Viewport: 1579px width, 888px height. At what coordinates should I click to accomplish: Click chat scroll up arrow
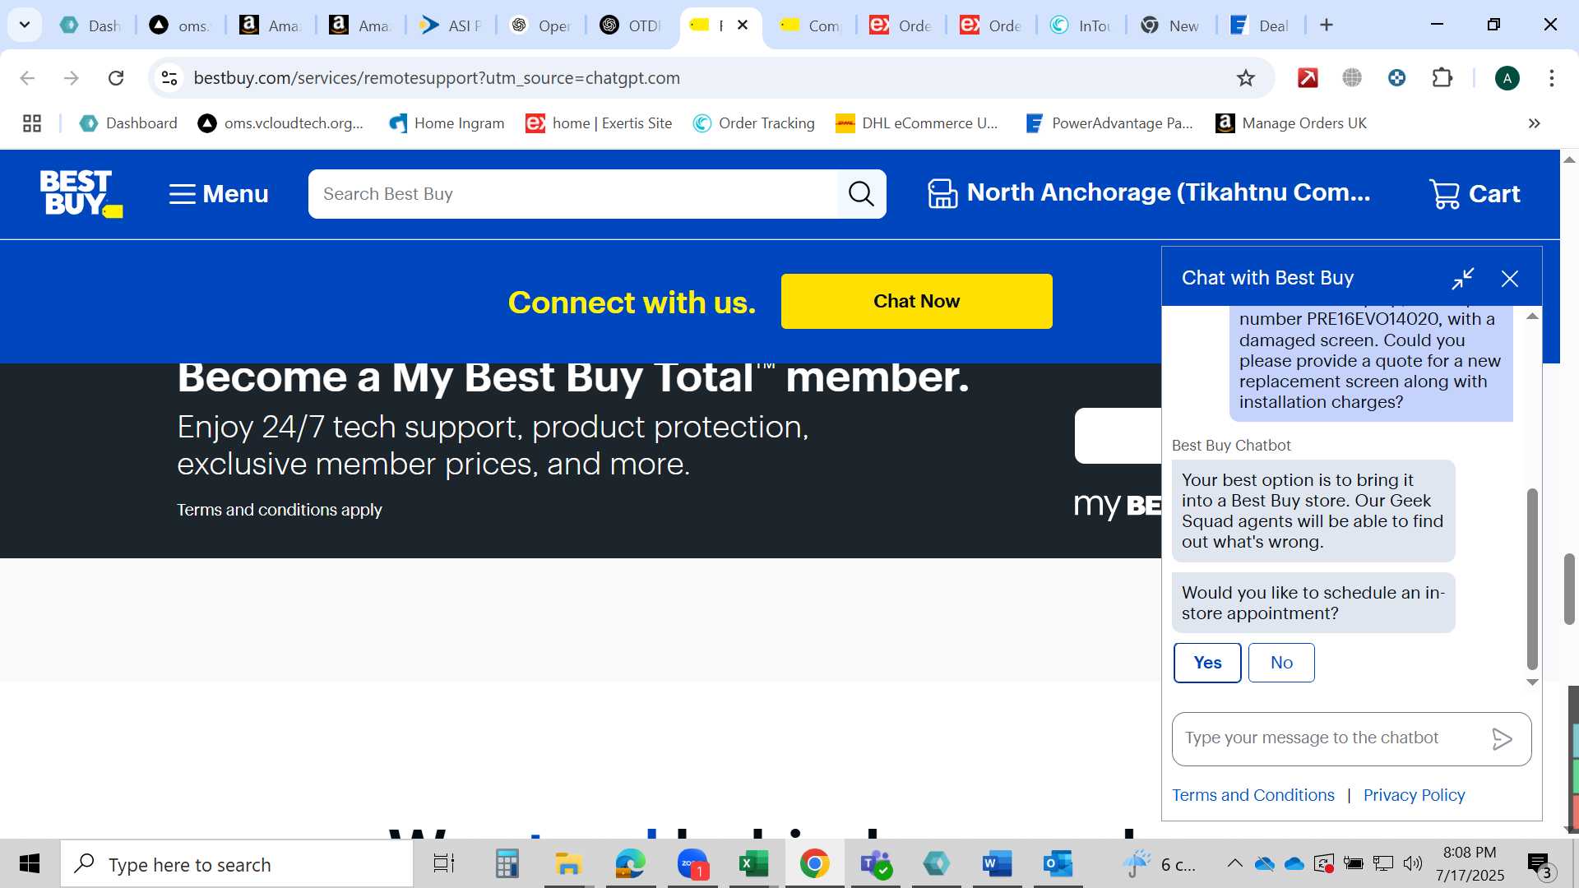(1532, 317)
